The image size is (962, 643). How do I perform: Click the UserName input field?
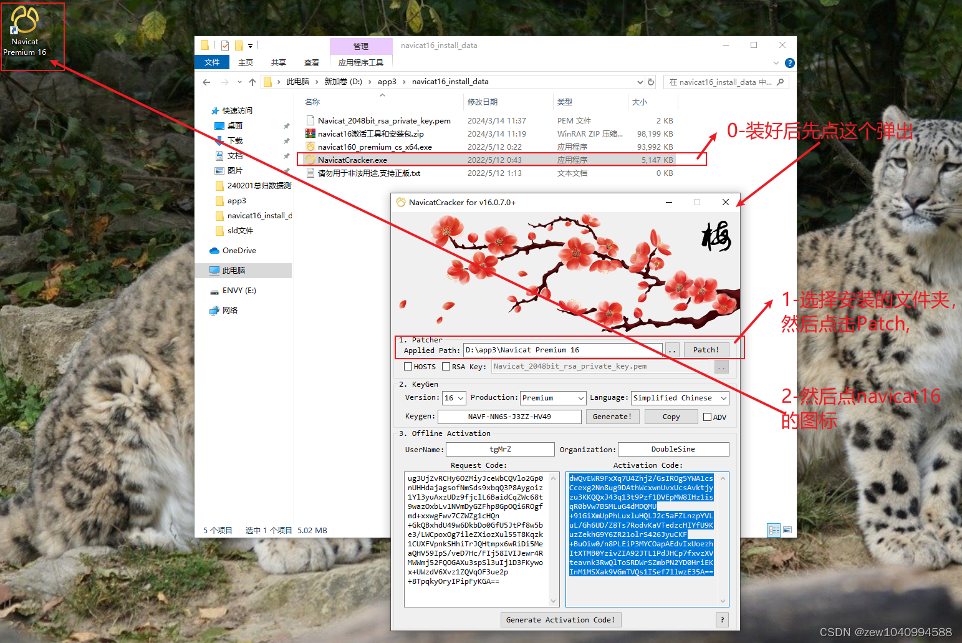500,449
